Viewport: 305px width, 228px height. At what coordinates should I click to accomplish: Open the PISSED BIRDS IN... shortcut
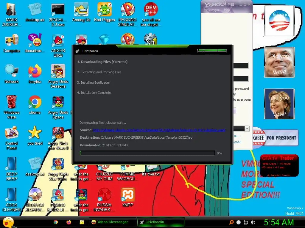click(58, 200)
